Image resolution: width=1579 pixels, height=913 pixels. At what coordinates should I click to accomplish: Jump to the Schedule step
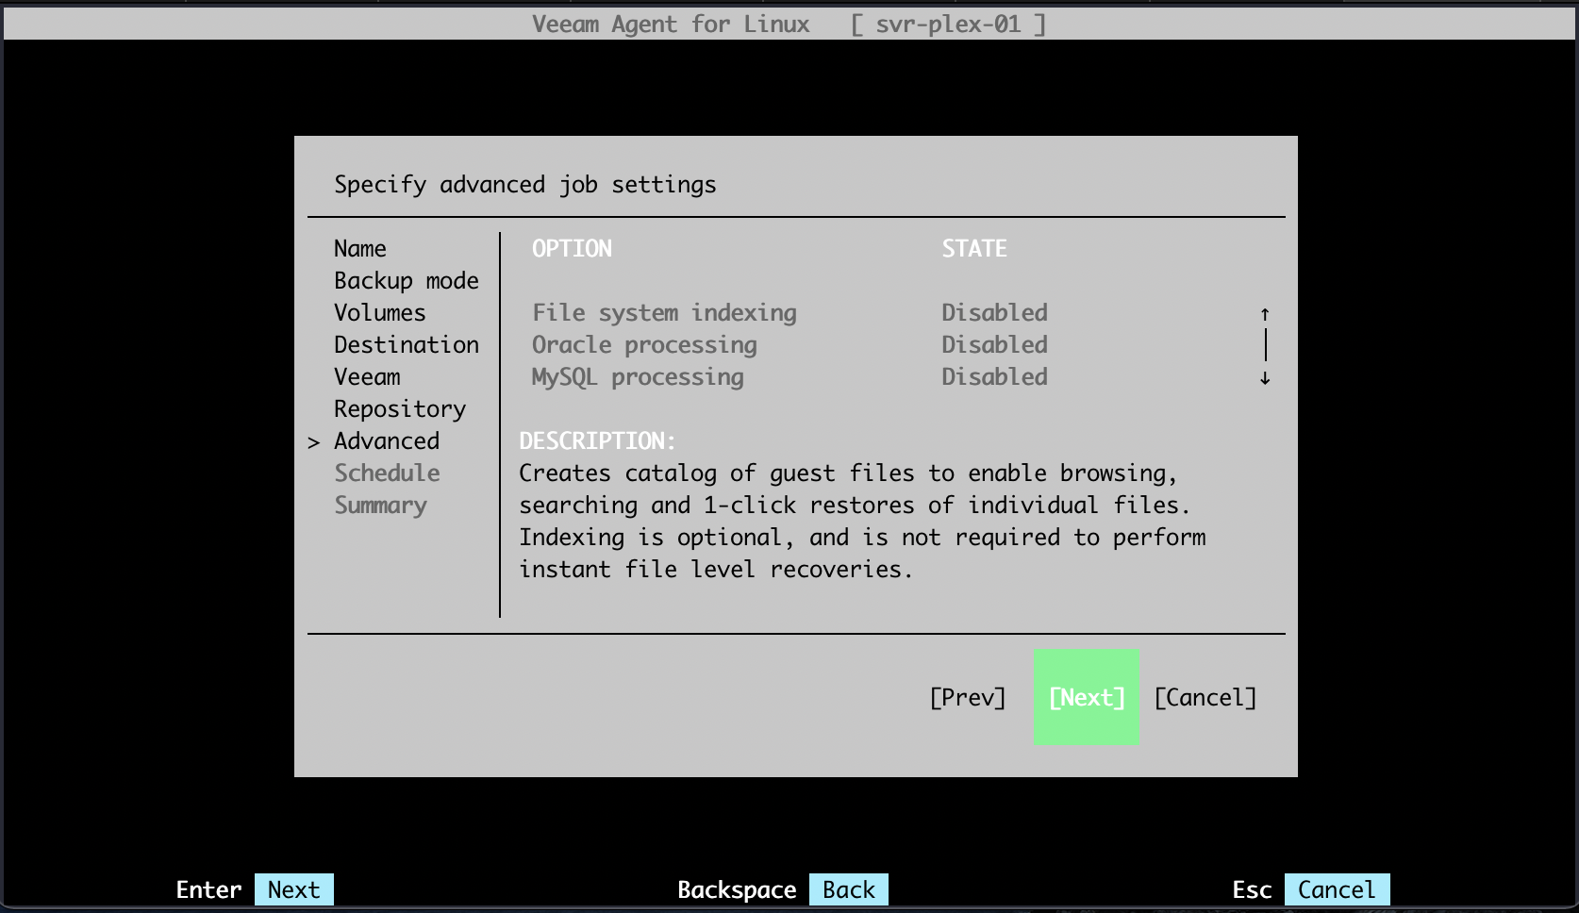387,473
